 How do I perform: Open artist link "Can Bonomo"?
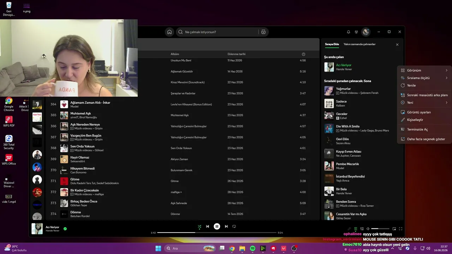[x=78, y=172]
